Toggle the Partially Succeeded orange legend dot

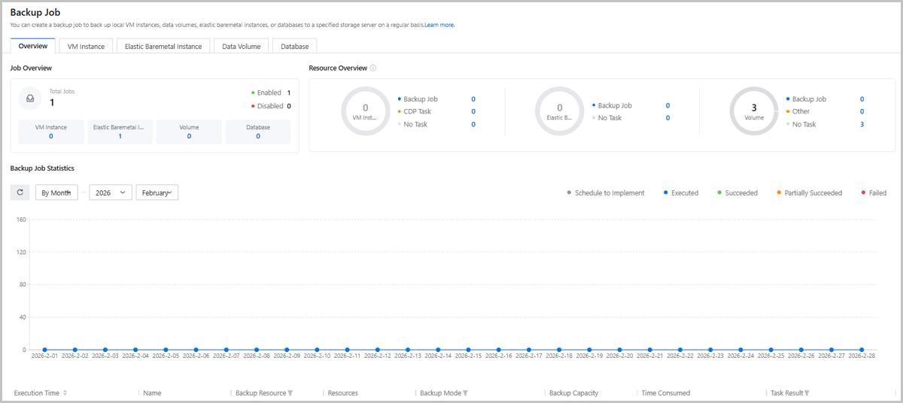779,193
